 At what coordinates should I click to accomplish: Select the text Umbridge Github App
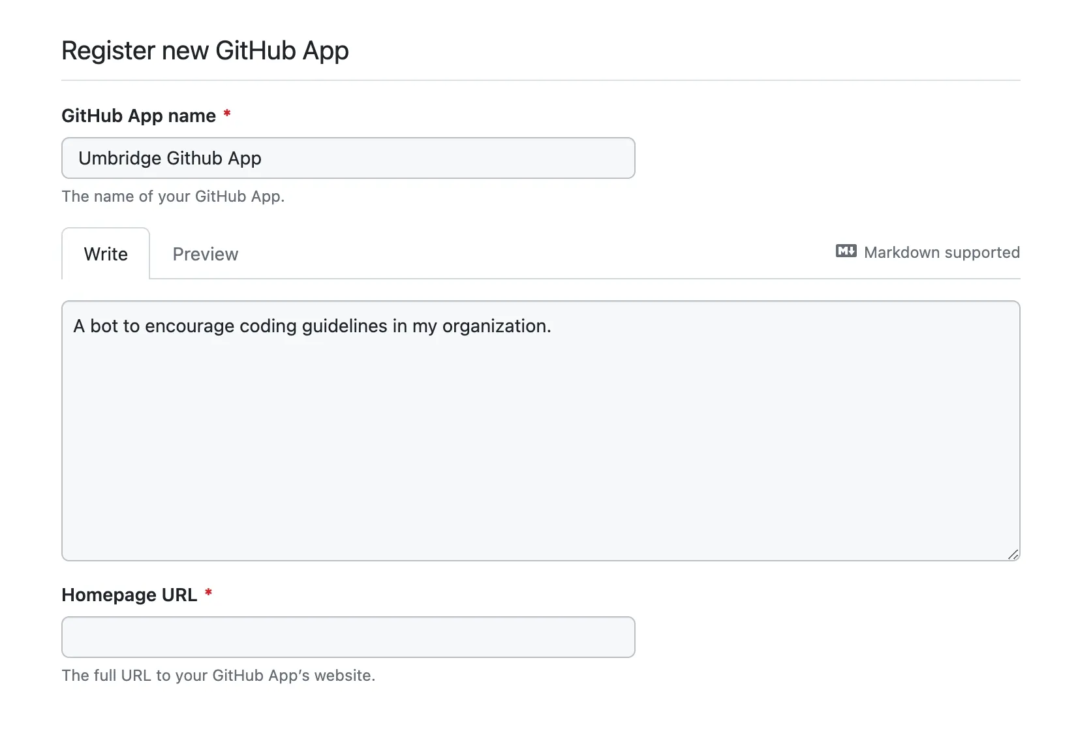tap(170, 158)
